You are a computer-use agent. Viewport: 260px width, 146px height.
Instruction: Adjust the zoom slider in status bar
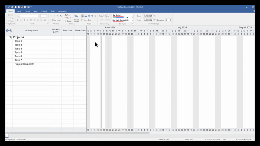click(x=244, y=140)
